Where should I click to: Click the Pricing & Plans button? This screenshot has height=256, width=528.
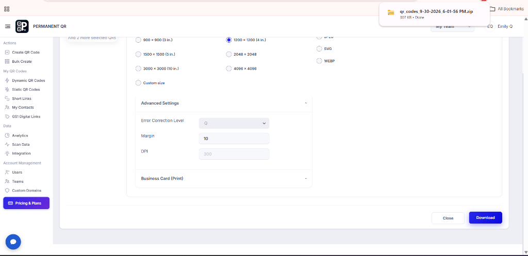(26, 203)
